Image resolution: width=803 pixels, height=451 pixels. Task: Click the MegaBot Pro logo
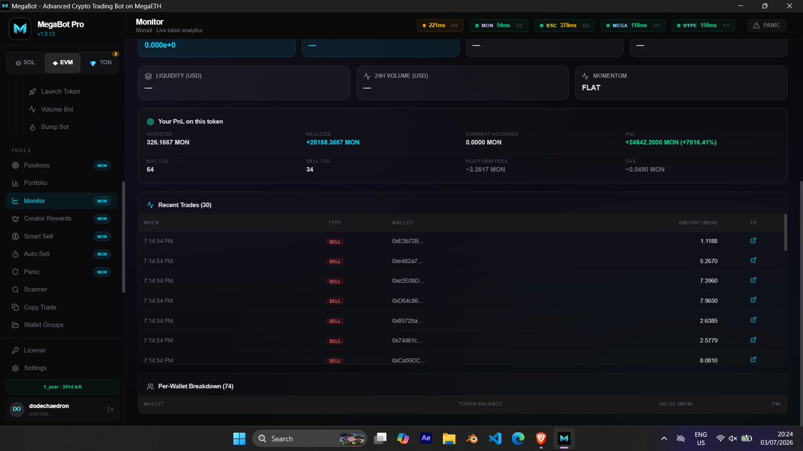[20, 29]
